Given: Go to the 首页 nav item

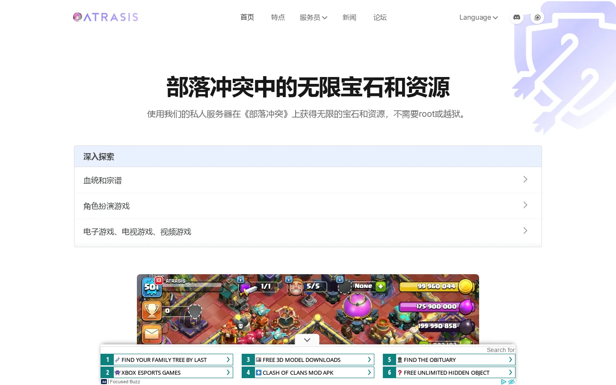Looking at the screenshot, I should (x=247, y=18).
